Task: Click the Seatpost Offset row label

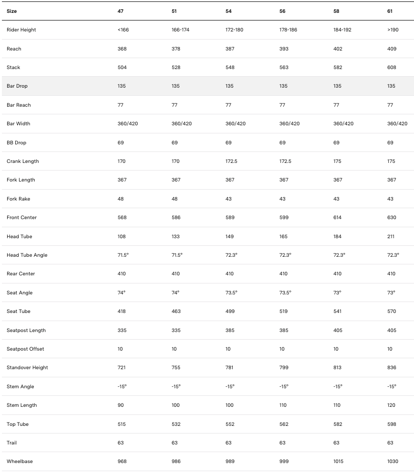Action: coord(25,349)
